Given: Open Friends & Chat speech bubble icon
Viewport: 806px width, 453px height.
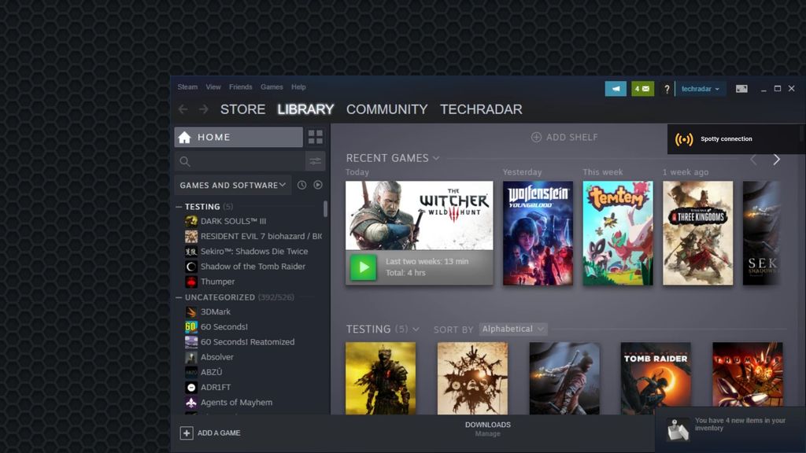Looking at the screenshot, I should click(616, 88).
